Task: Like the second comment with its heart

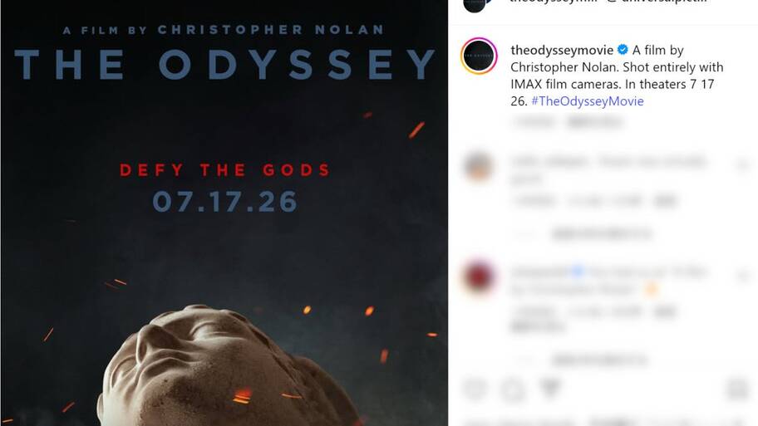Action: pos(742,276)
